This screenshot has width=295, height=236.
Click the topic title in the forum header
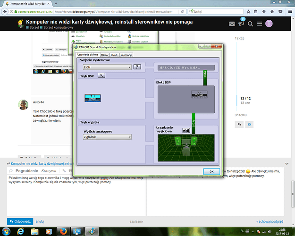(x=110, y=22)
